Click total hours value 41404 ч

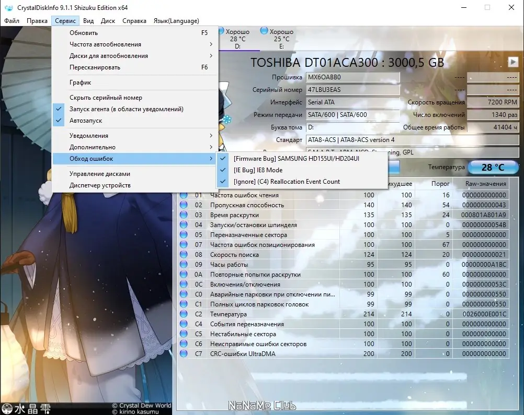point(493,127)
